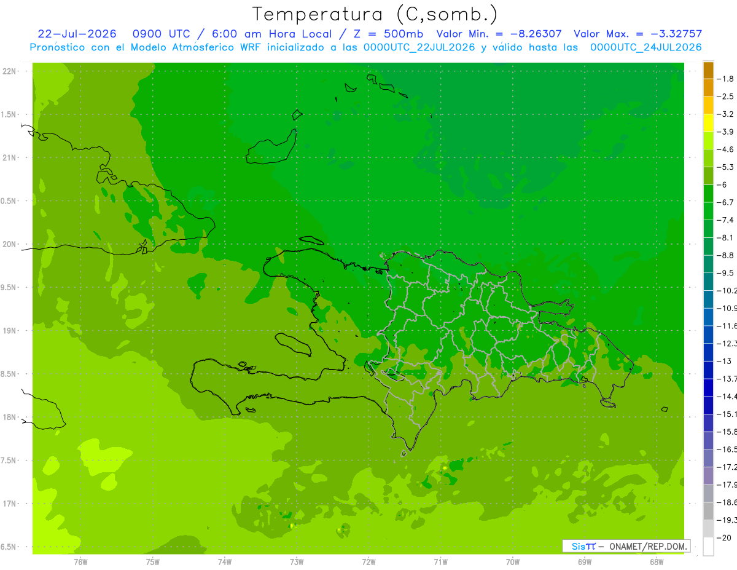Click the "-8.1" color scale value
This screenshot has height=570, width=737.
coord(725,237)
